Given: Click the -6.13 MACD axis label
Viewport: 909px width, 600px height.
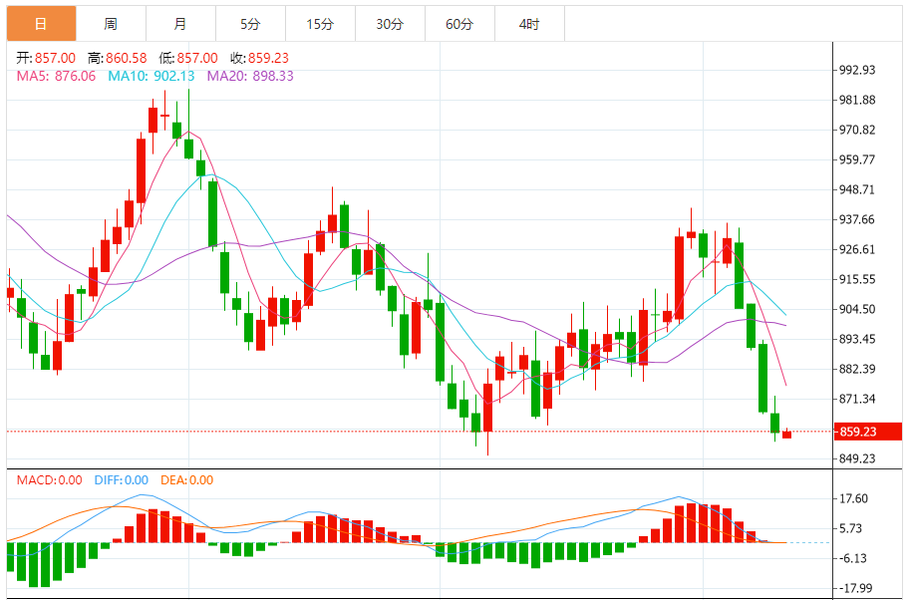Looking at the screenshot, I should pyautogui.click(x=853, y=559).
